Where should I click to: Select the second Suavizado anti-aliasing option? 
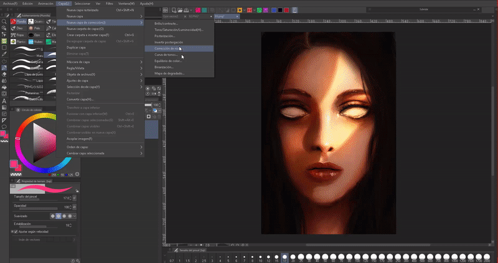tap(57, 216)
